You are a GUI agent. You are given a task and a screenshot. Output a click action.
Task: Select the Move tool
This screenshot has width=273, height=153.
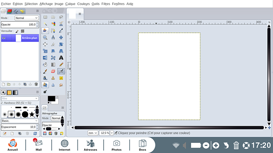coord(61,37)
